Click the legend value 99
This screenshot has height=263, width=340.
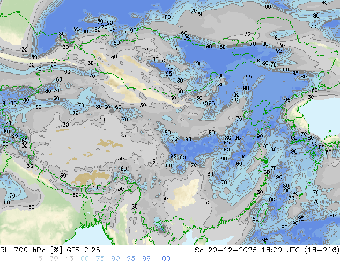point(146,259)
